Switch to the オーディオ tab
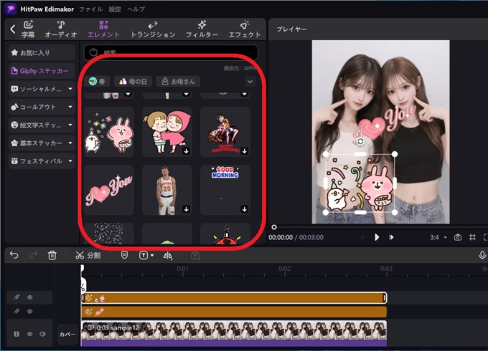 coord(61,29)
